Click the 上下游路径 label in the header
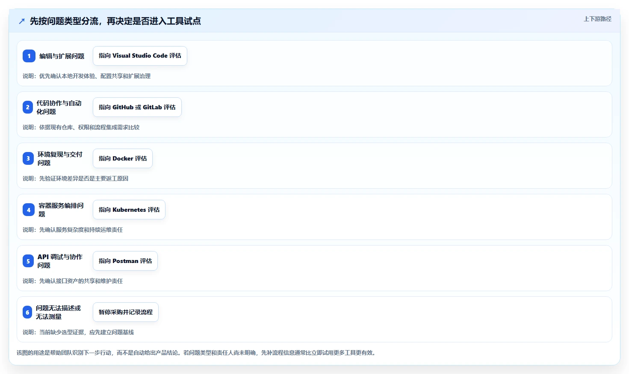The height and width of the screenshot is (374, 629). pyautogui.click(x=597, y=19)
